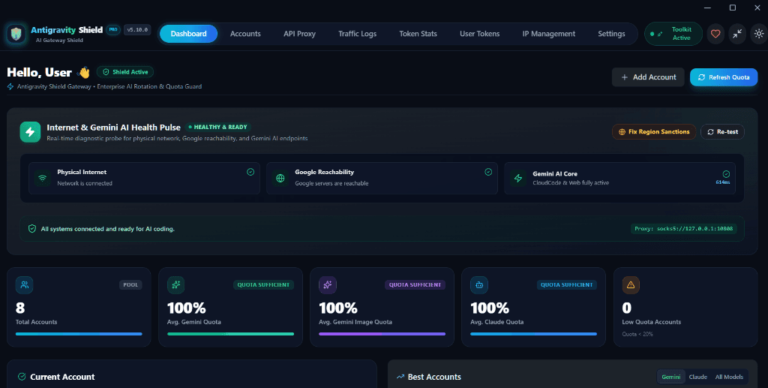
Task: Click the Health Pulse lightning icon
Action: [x=30, y=132]
